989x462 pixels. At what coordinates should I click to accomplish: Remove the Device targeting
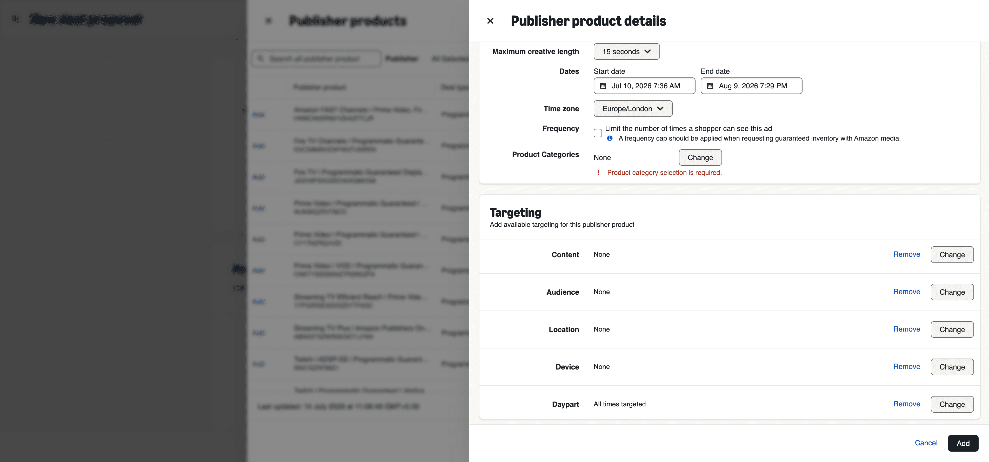(x=906, y=366)
